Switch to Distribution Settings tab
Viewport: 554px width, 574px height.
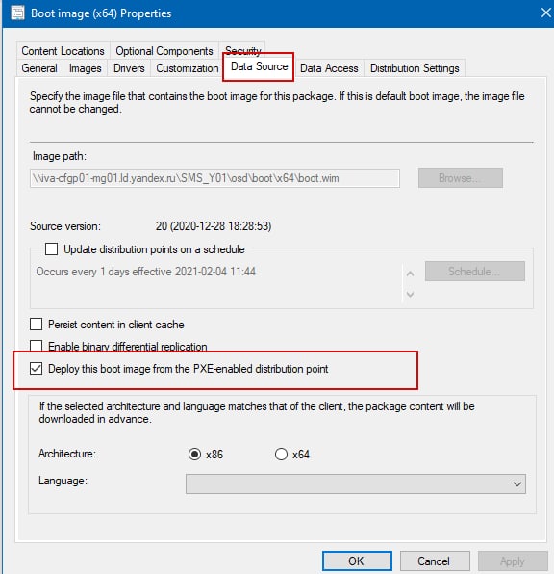(415, 68)
